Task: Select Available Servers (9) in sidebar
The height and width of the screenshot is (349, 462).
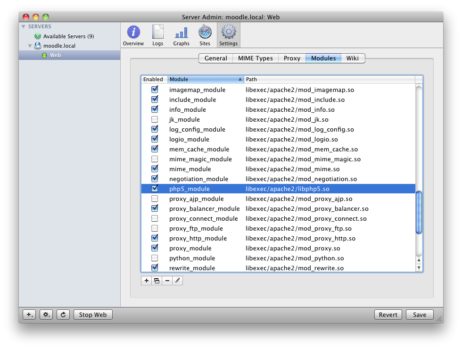Action: coord(69,36)
